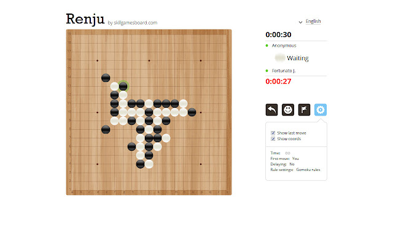393x246 pixels.
Task: Click the black stone at far right of row 10
Action: click(x=192, y=112)
